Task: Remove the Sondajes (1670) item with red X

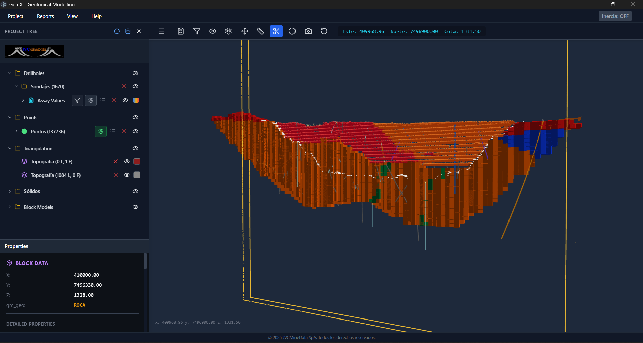Action: [x=124, y=86]
